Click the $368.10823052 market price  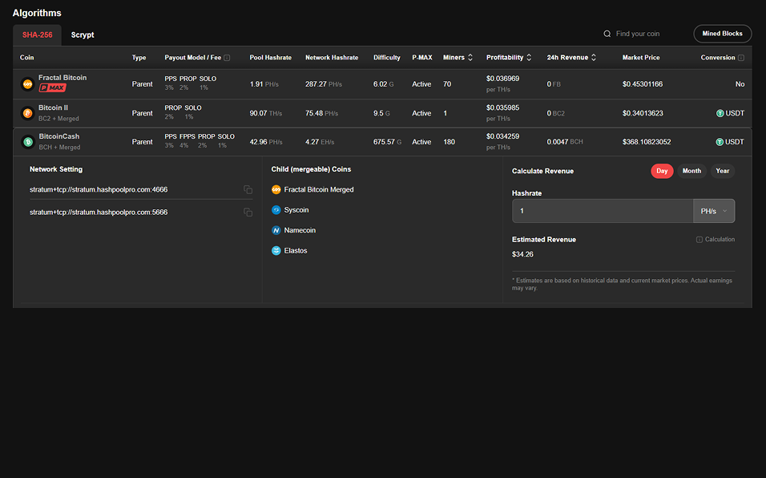(x=647, y=142)
